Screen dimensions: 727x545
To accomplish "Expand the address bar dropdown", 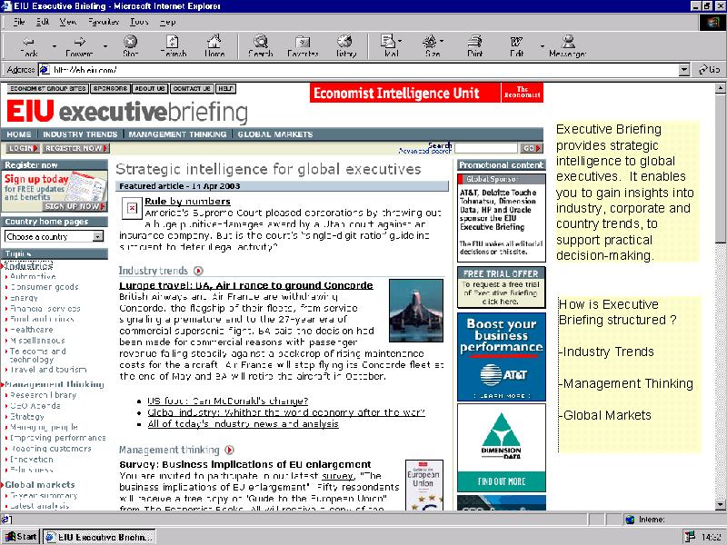I will click(x=684, y=70).
